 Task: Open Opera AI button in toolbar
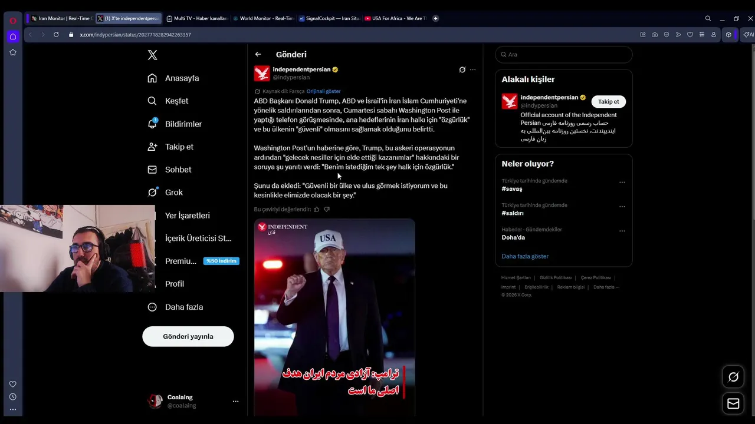coord(749,35)
